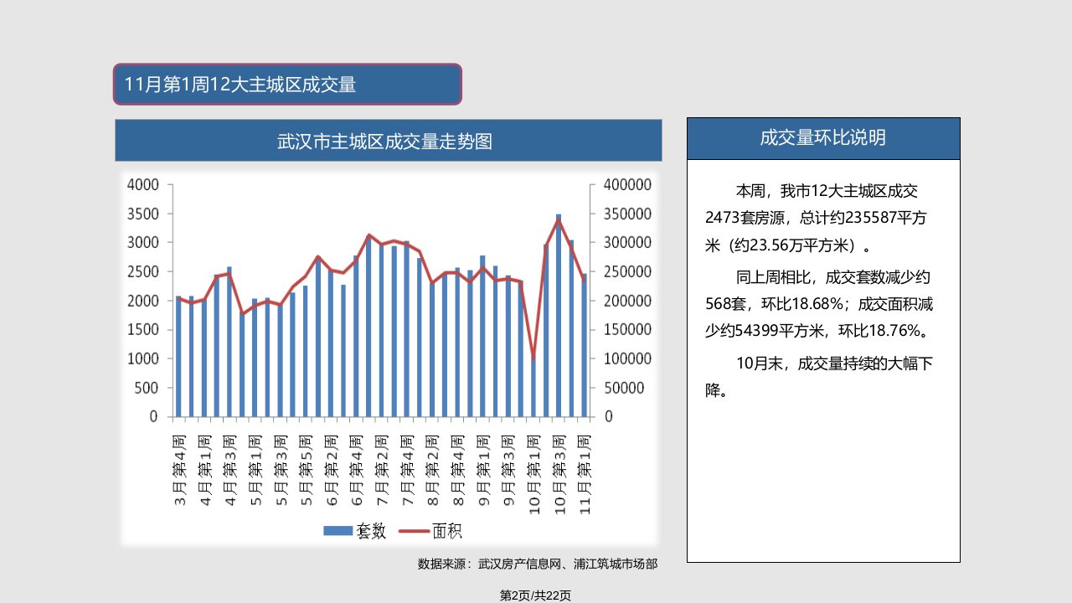Select the '成交量环比说明' panel header
Image resolution: width=1072 pixels, height=603 pixels.
click(x=823, y=138)
